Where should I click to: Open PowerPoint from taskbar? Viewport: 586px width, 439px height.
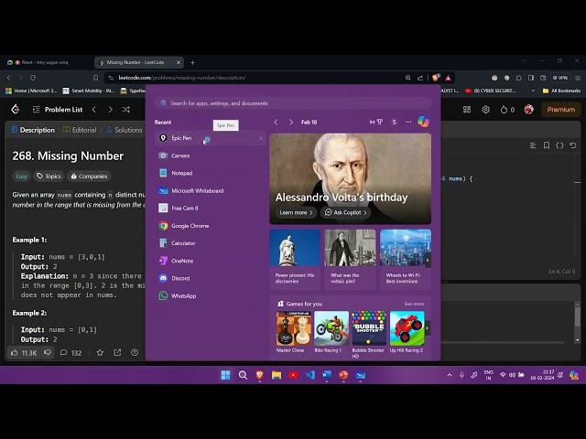343,375
